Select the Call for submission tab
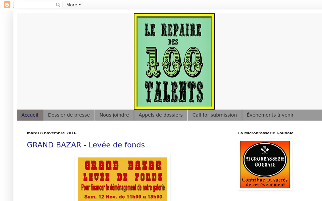The height and width of the screenshot is (201, 322). click(x=215, y=115)
